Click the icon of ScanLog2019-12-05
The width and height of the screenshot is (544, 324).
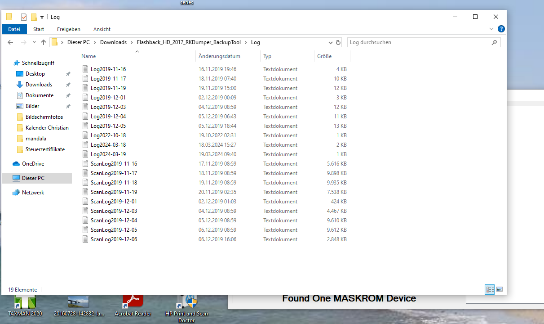(85, 230)
